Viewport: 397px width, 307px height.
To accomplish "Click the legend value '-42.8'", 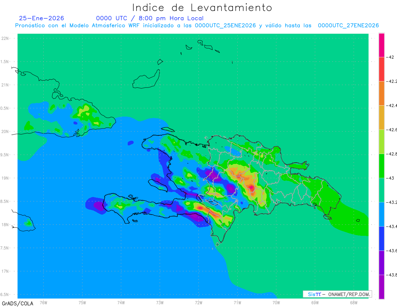I will pos(392,154).
